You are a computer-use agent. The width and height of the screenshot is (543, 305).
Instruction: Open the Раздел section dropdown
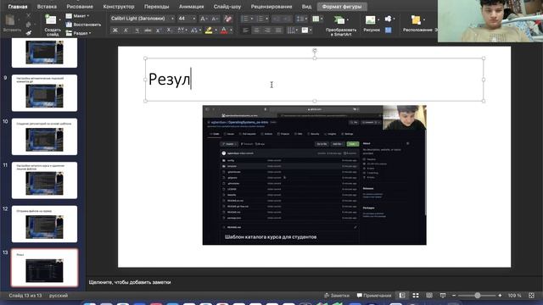(x=79, y=33)
